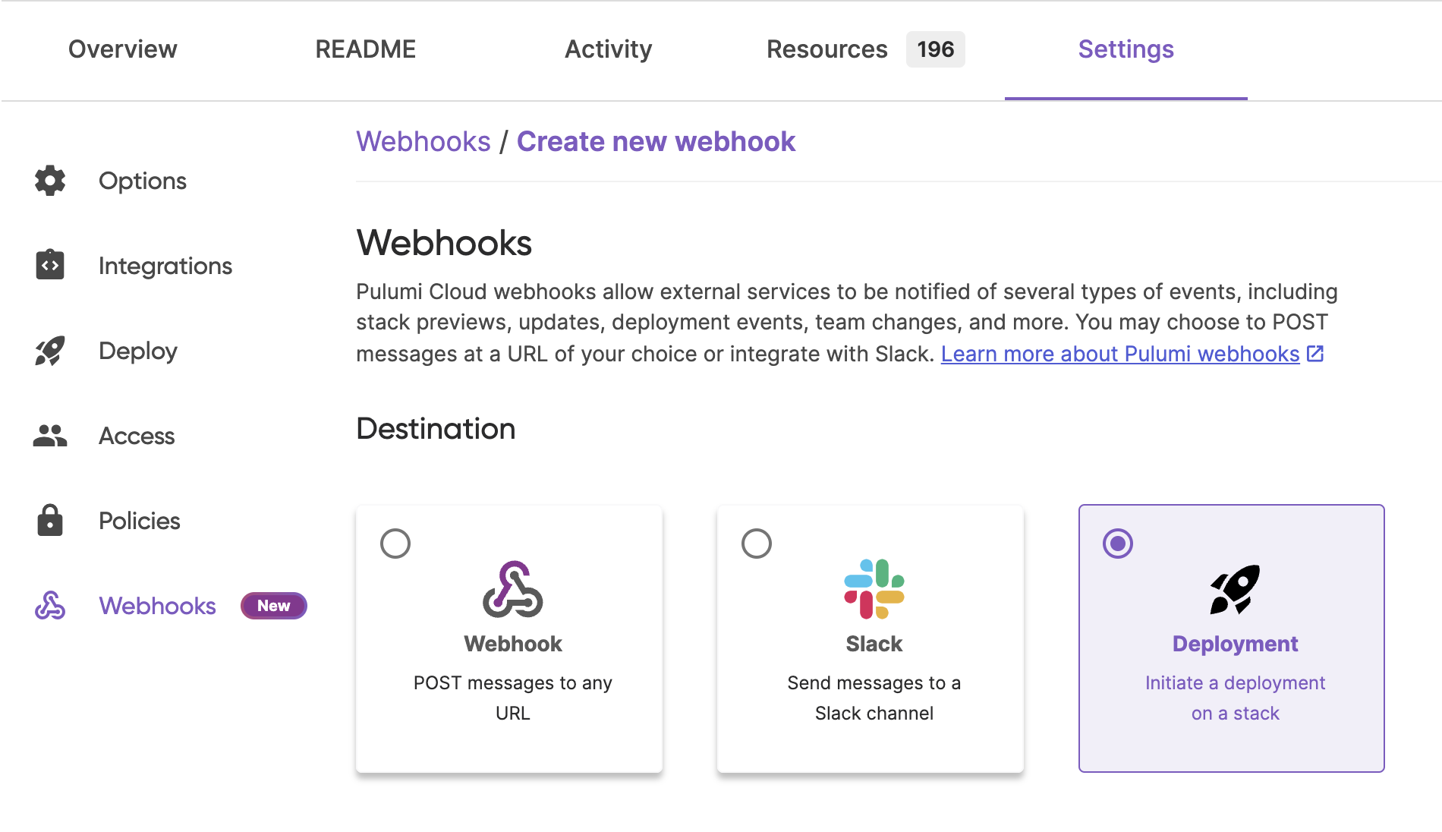The width and height of the screenshot is (1442, 832).
Task: Click the Policies lock icon
Action: click(x=49, y=521)
